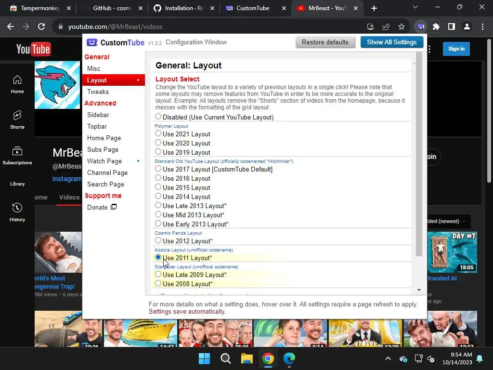Select Use 2015 Layout option

158,187
